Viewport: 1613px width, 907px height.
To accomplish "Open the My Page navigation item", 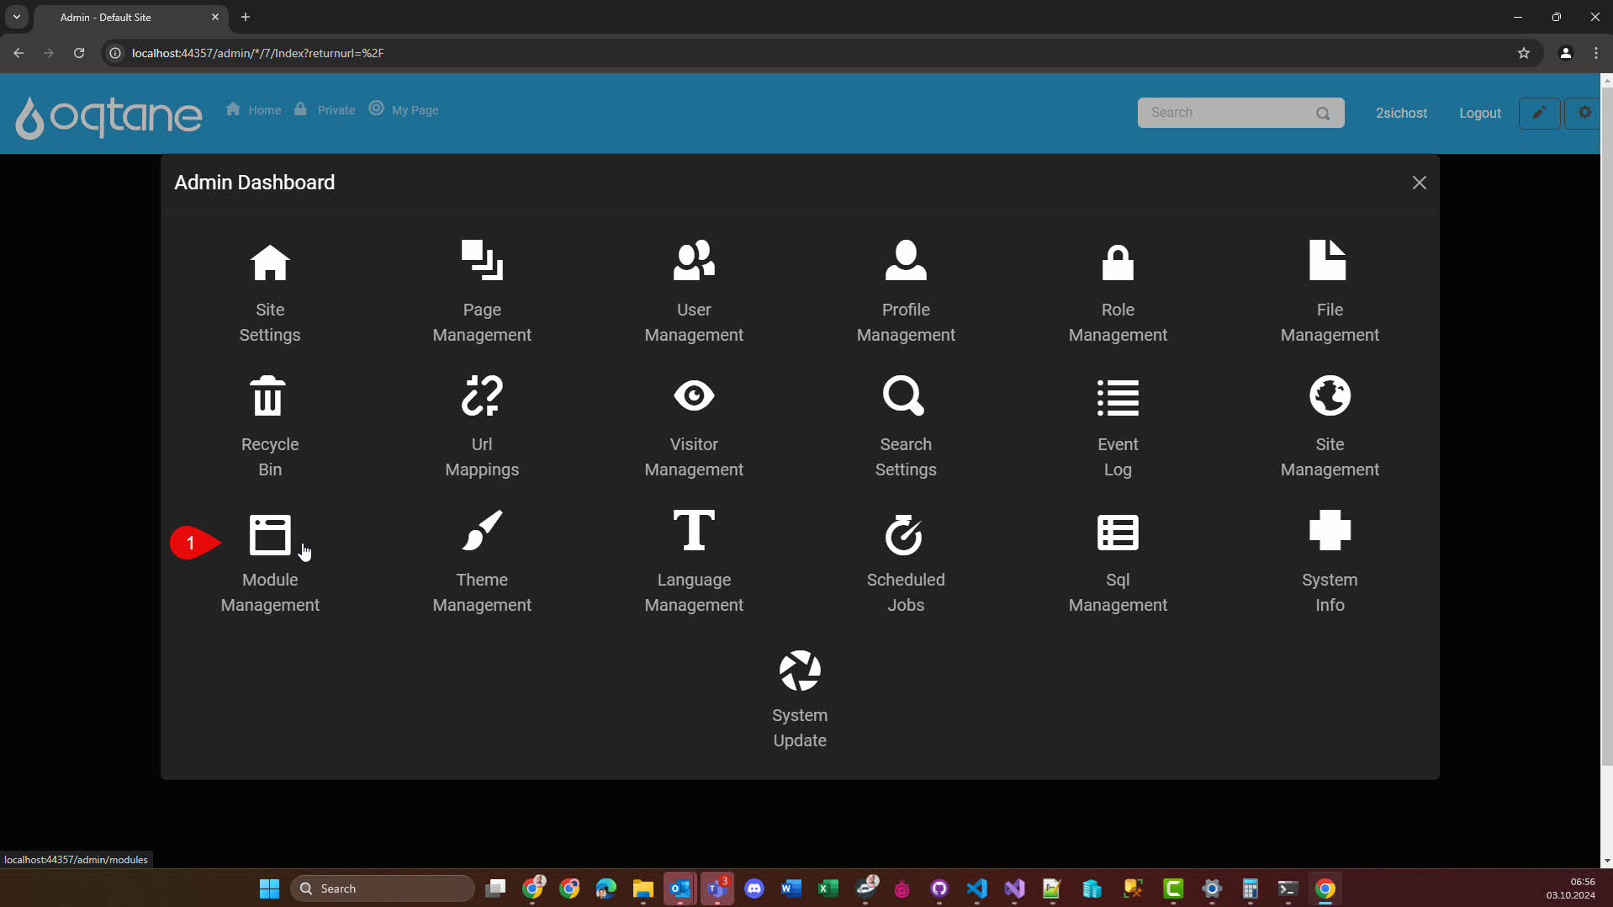I will click(405, 110).
